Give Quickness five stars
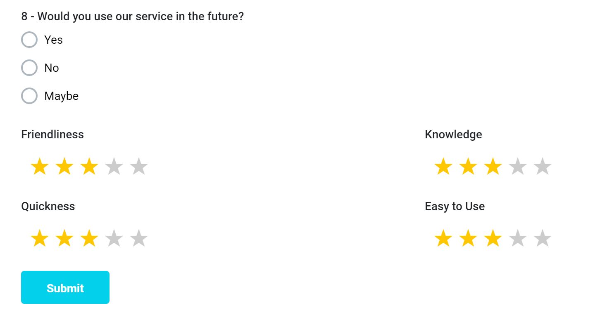The height and width of the screenshot is (320, 600). tap(139, 239)
